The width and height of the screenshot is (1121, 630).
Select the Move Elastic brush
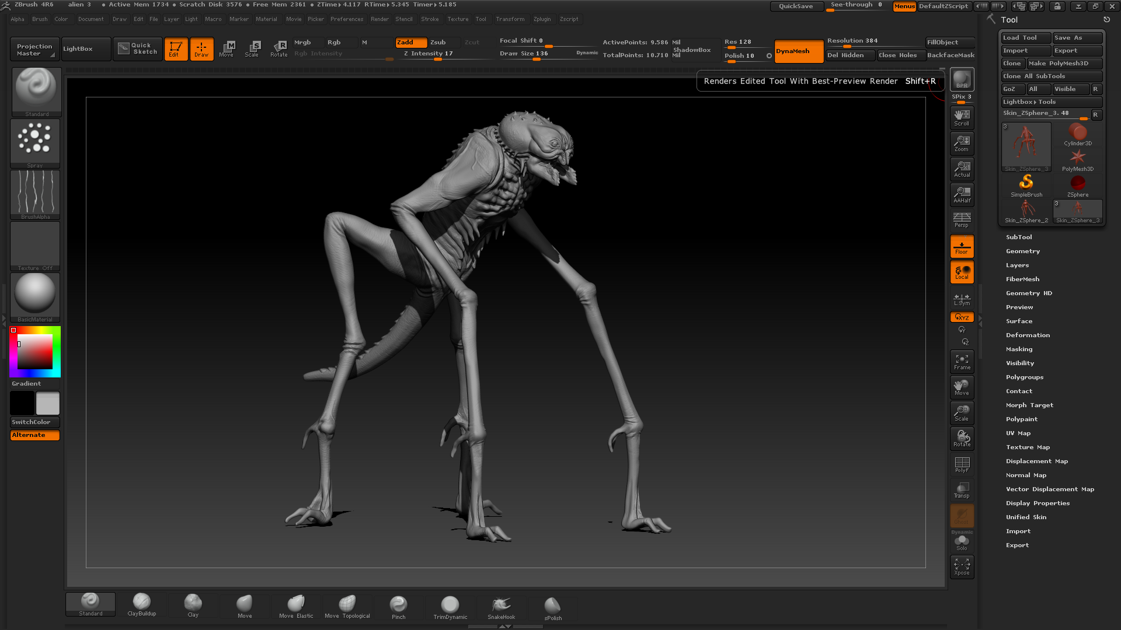click(296, 606)
